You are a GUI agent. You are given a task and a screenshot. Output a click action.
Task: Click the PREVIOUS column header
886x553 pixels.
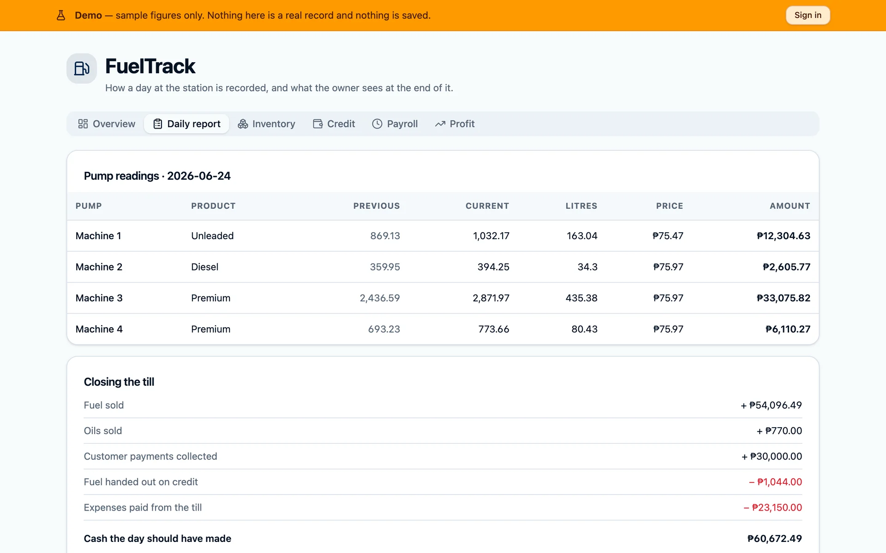coord(377,206)
